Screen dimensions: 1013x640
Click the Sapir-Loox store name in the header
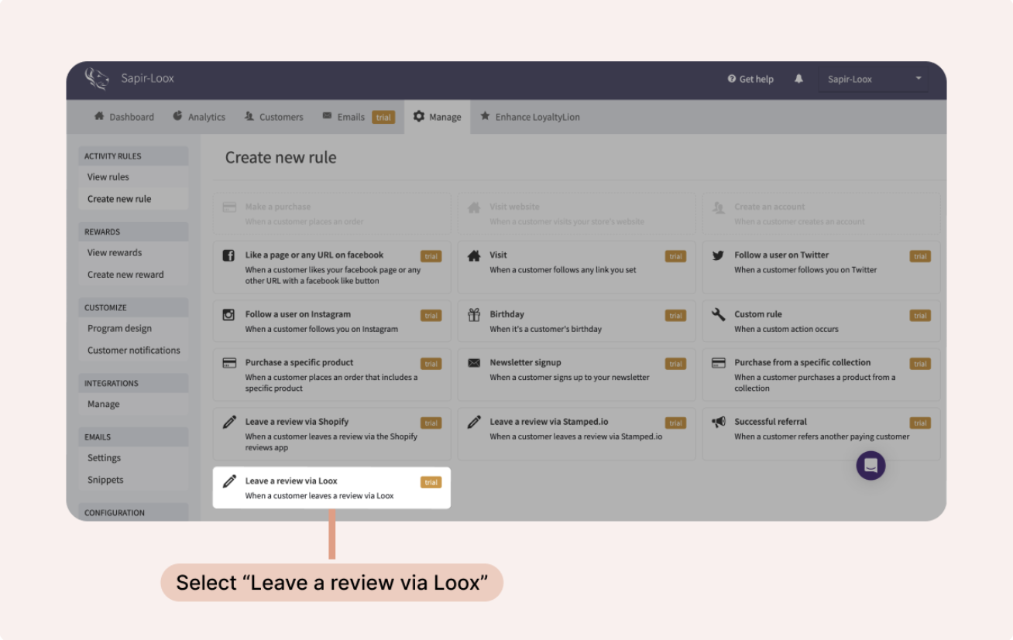tap(147, 79)
